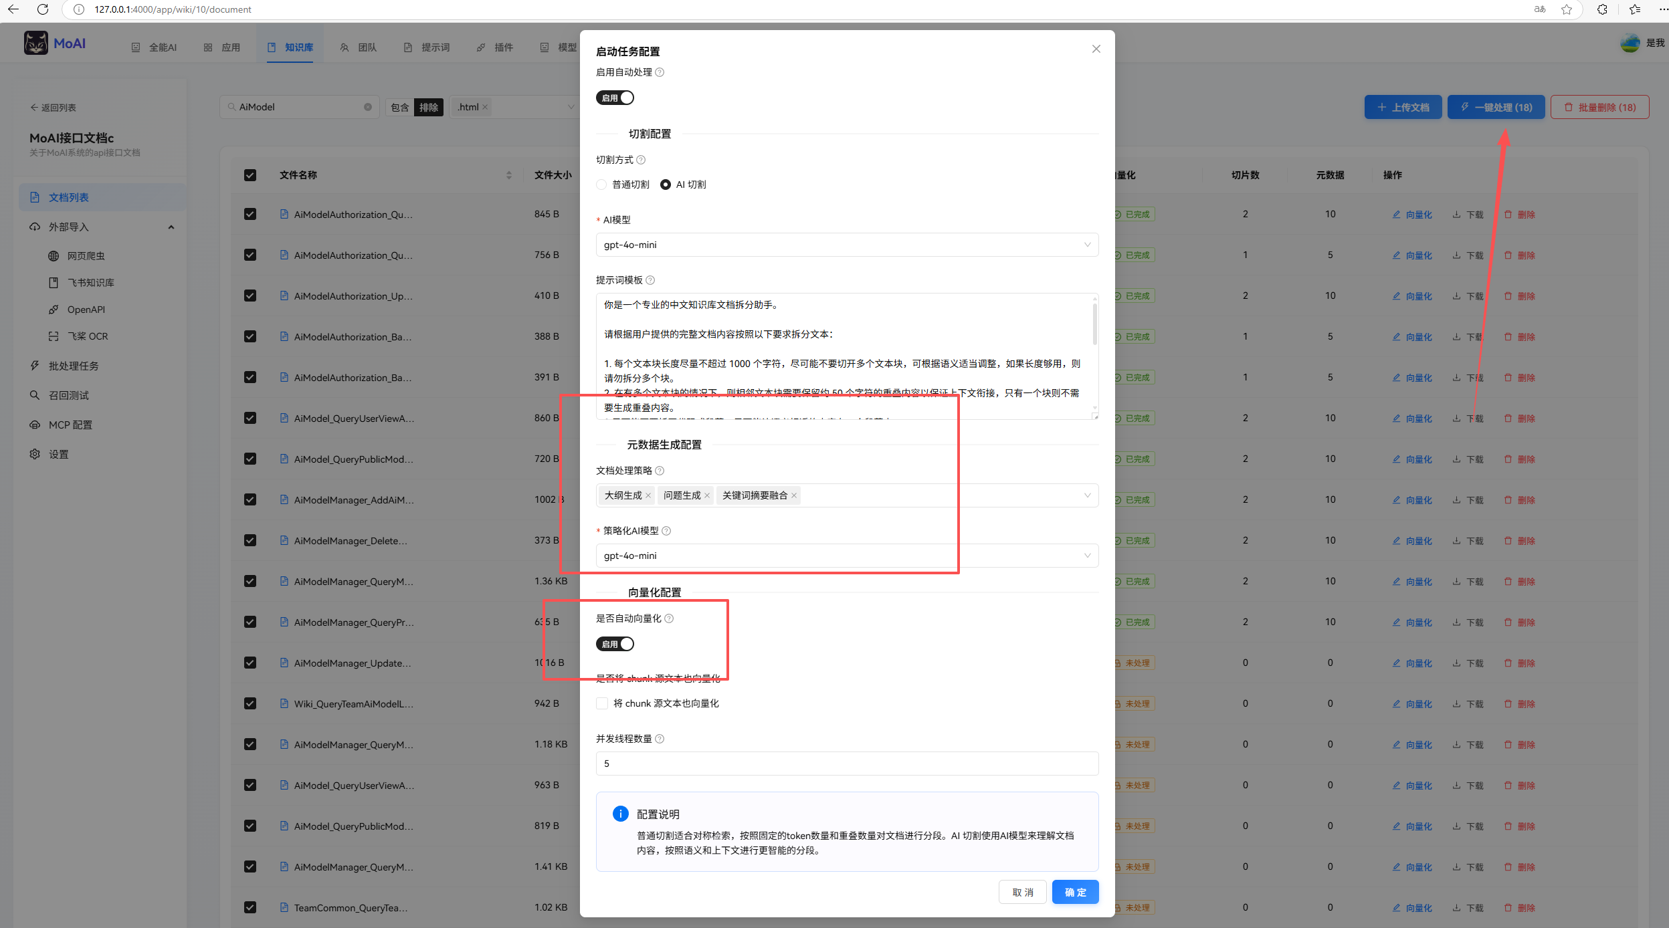The image size is (1669, 928).
Task: Click help icon beside 并发线程数量
Action: (x=660, y=739)
